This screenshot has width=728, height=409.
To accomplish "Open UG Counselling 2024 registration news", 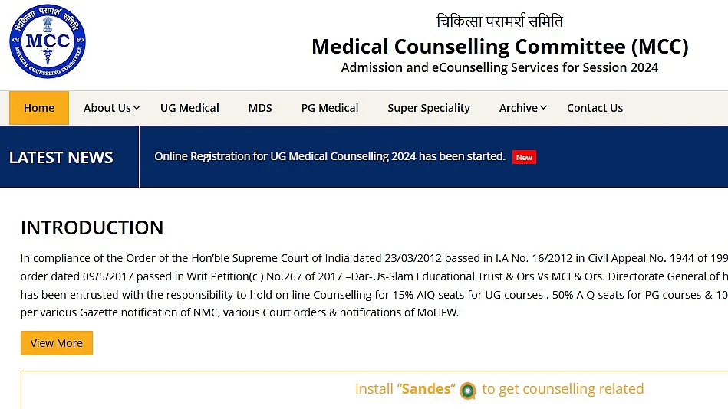I will 330,157.
